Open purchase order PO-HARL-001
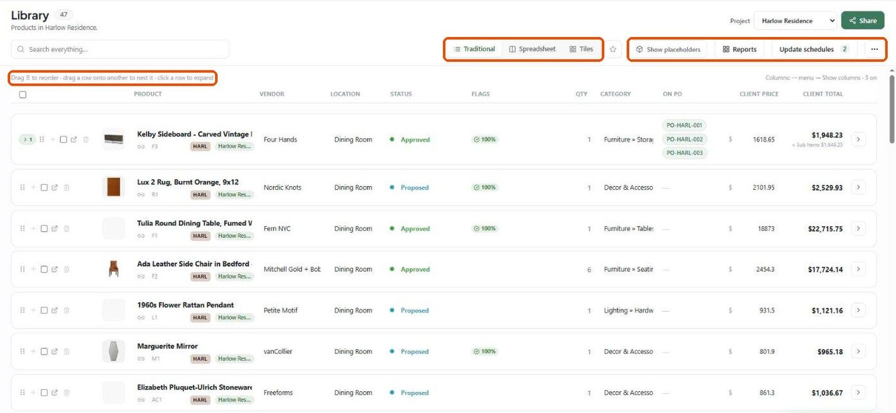Image resolution: width=896 pixels, height=413 pixels. (x=684, y=125)
